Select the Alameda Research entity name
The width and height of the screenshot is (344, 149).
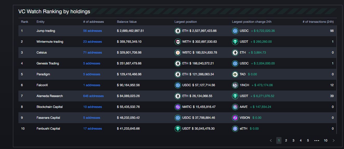pyautogui.click(x=50, y=96)
